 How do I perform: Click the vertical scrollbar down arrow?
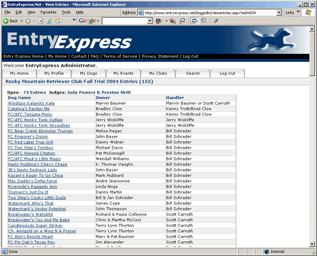point(312,244)
